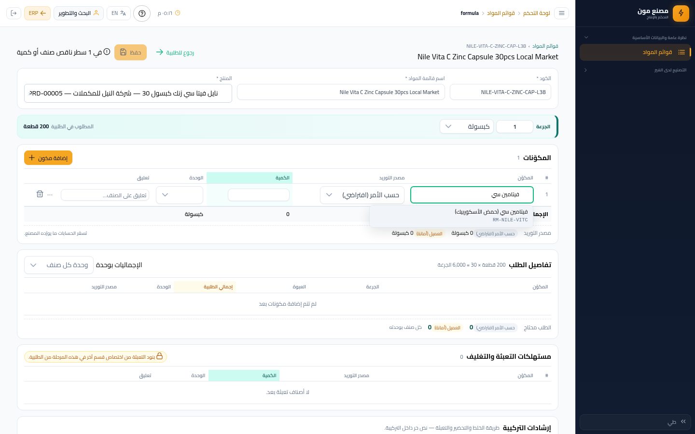Click the formula breadcrumb text
The height and width of the screenshot is (434, 695).
[470, 13]
